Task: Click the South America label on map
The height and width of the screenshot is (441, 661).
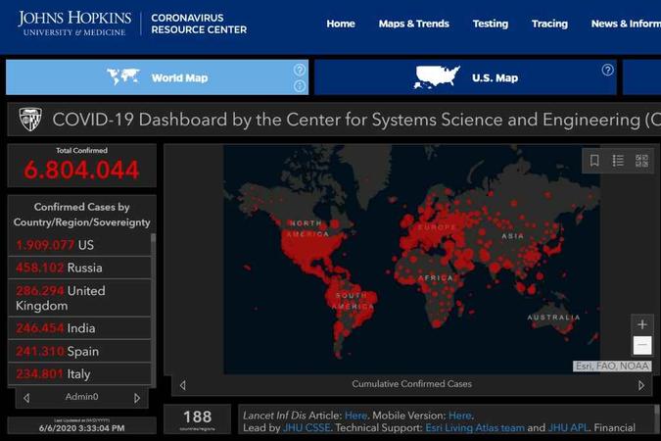Action: pyautogui.click(x=353, y=301)
